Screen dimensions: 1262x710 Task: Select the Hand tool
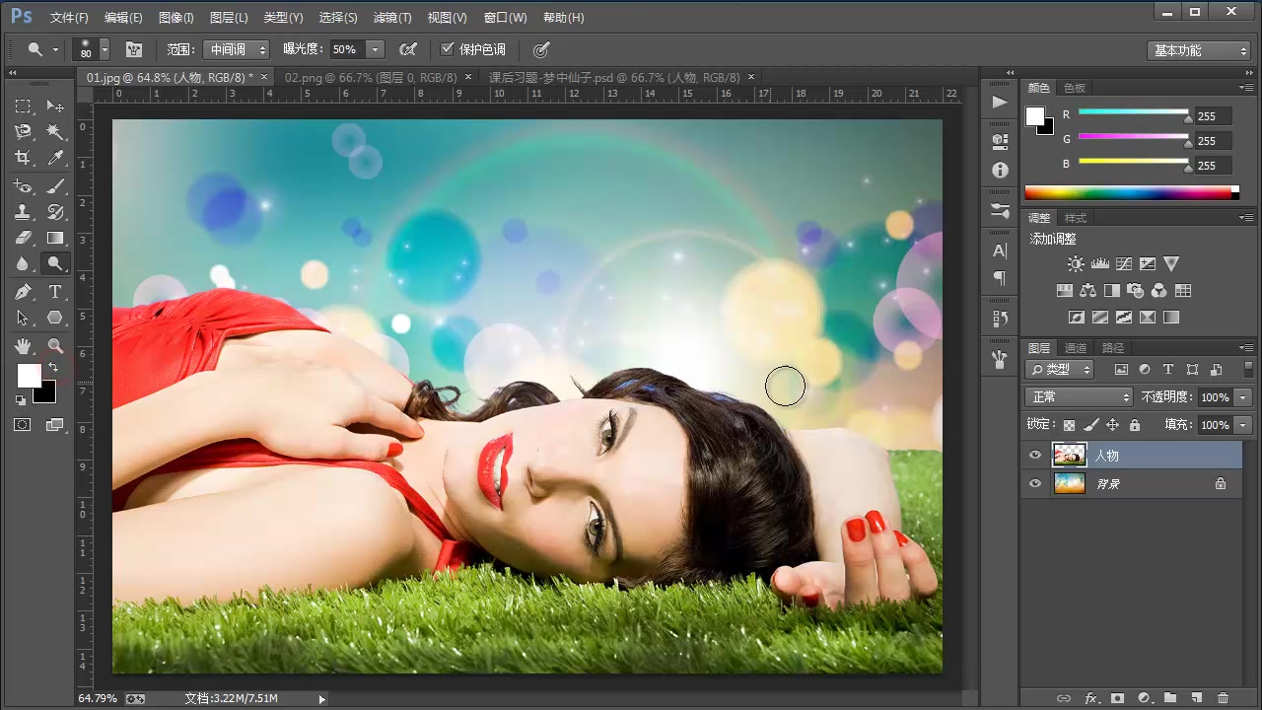coord(23,345)
